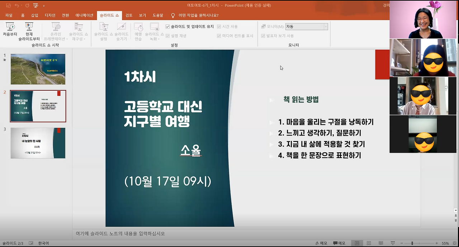Toggle the 시간 사용 checkbox
This screenshot has width=459, height=247.
coord(218,26)
